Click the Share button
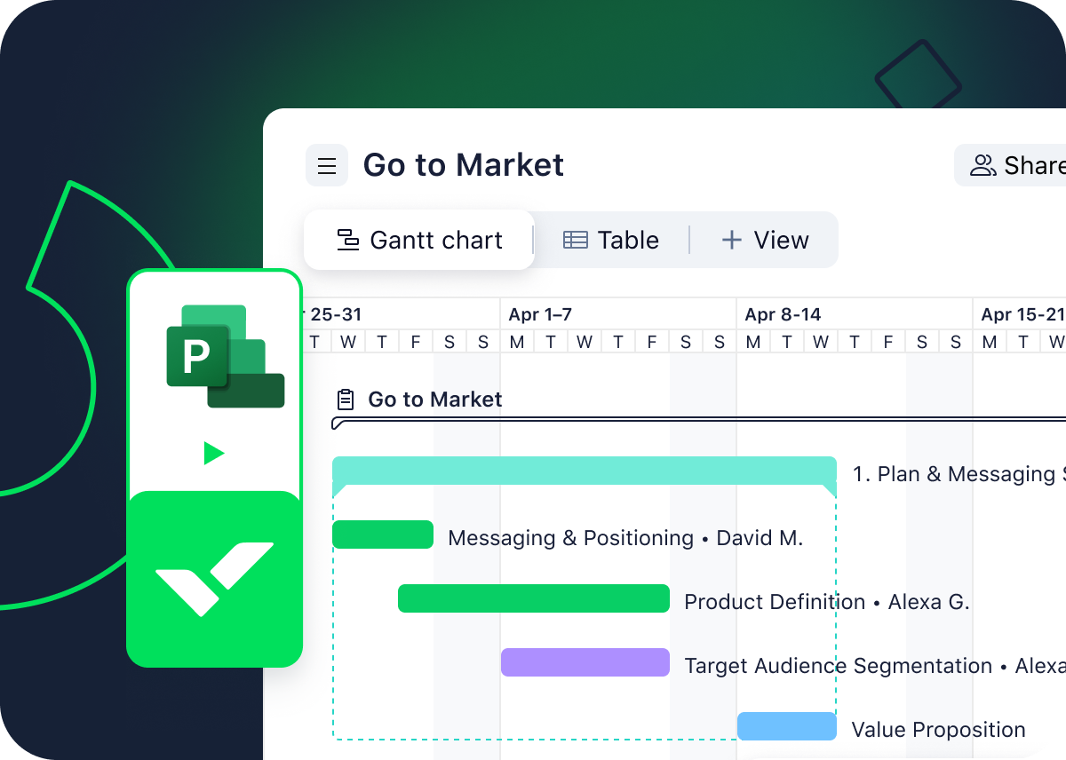This screenshot has height=760, width=1066. [x=1011, y=165]
